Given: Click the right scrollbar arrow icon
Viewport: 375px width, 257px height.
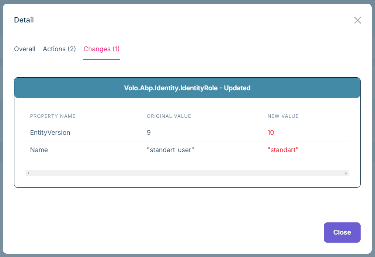Looking at the screenshot, I should 346,173.
